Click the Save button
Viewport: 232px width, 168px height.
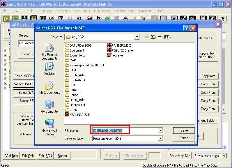[x=184, y=130]
